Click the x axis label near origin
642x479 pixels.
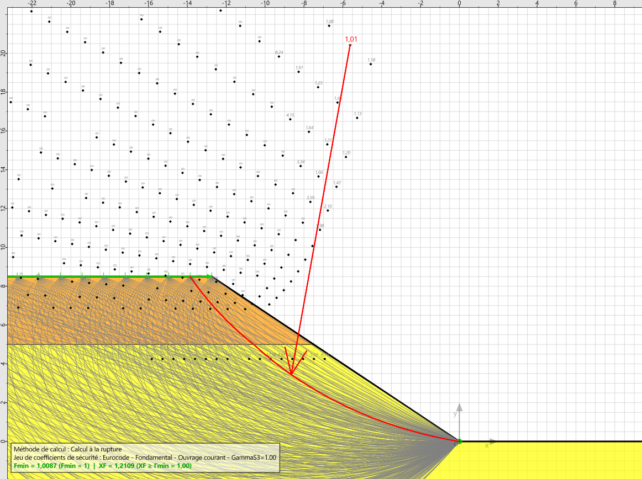coord(486,445)
